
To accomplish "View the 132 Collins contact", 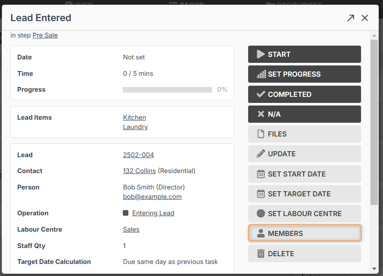I will point(139,171).
